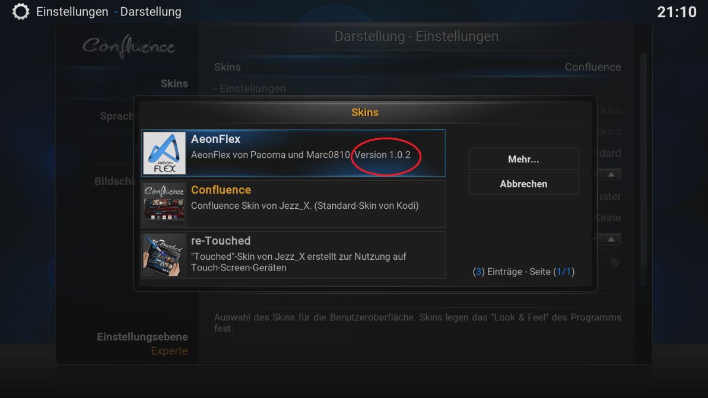Image resolution: width=708 pixels, height=398 pixels.
Task: Click the Skins setting showing Confluence
Action: coord(417,67)
